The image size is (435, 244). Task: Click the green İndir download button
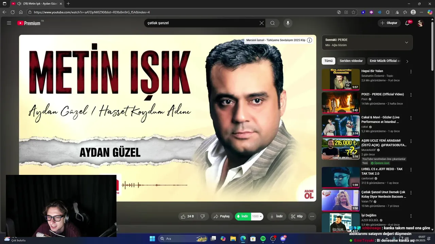pos(243,216)
